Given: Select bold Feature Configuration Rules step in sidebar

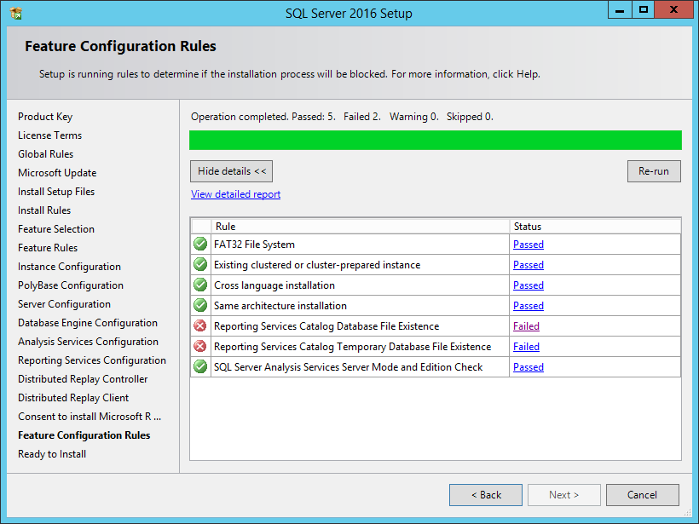Looking at the screenshot, I should click(x=84, y=435).
